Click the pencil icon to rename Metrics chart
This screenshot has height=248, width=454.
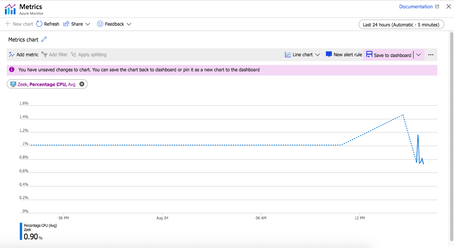[x=44, y=39]
